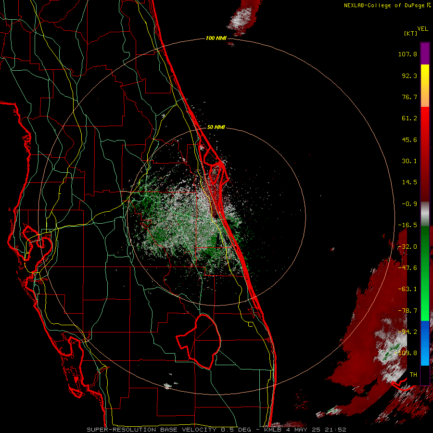Click the 45.6 velocity label

click(409, 140)
